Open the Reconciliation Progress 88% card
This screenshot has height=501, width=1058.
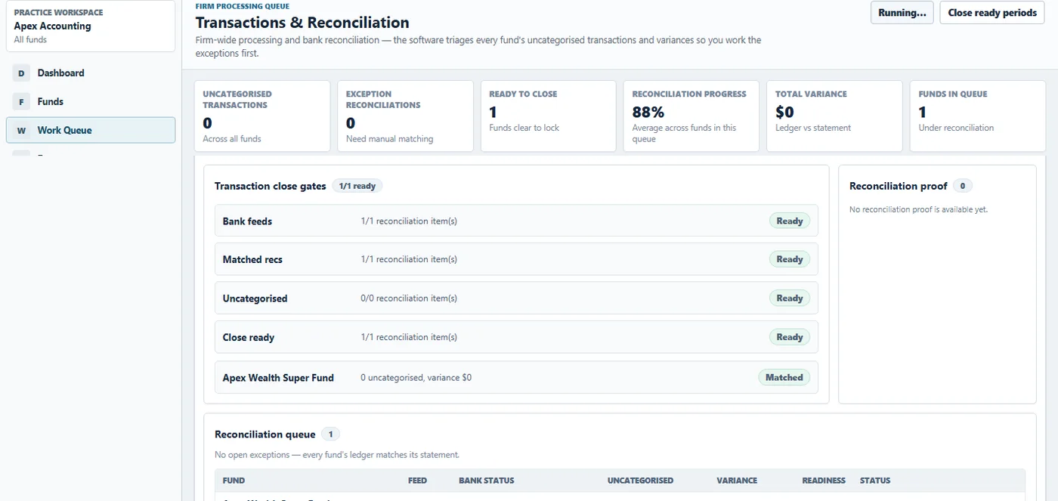coord(691,116)
